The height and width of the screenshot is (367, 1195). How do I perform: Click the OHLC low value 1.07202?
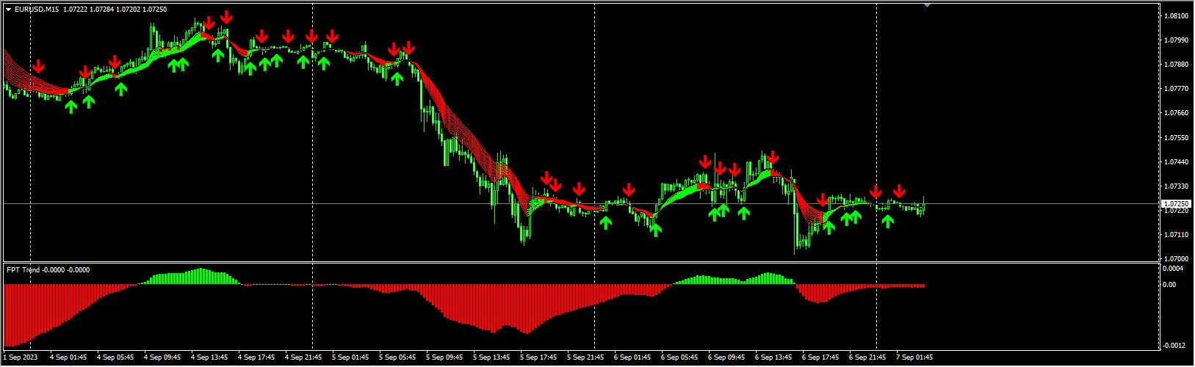tap(129, 10)
